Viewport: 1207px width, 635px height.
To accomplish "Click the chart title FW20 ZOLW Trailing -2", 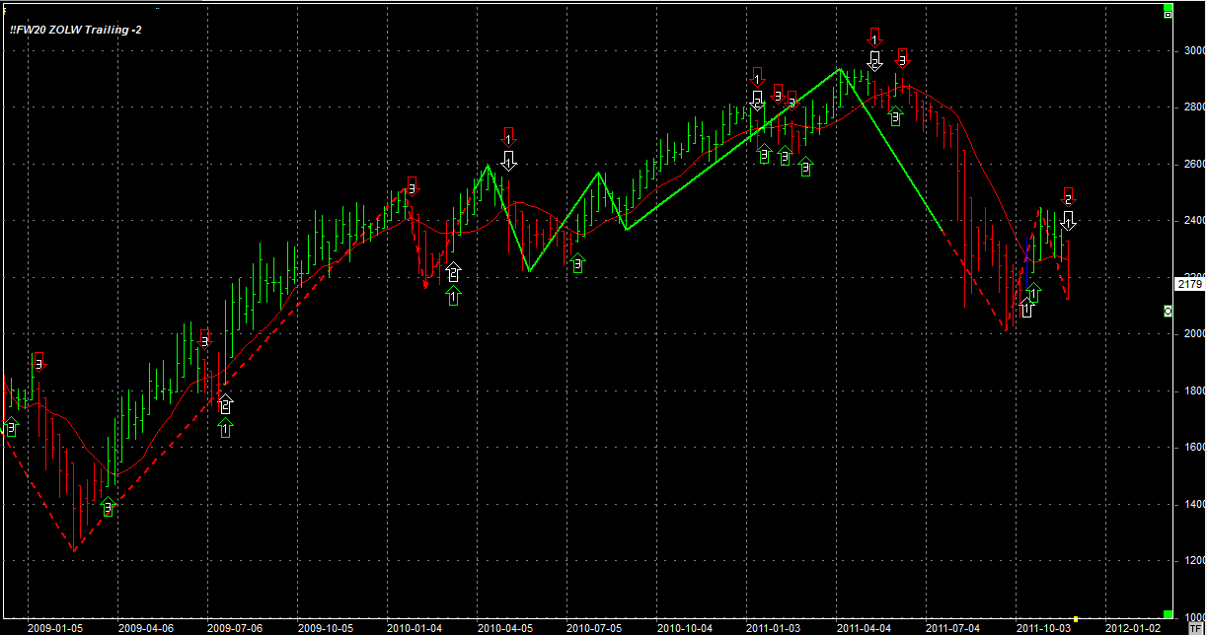I will tap(76, 31).
